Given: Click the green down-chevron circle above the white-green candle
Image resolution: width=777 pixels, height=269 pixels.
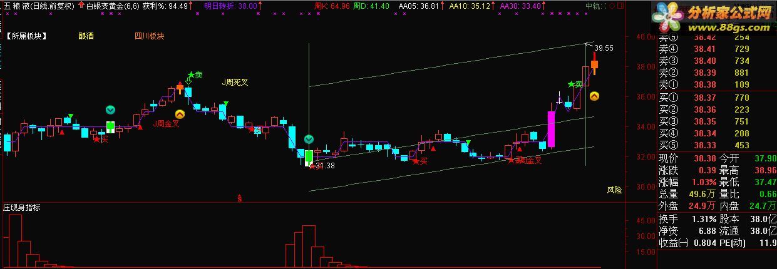Looking at the screenshot, I should coord(110,109).
